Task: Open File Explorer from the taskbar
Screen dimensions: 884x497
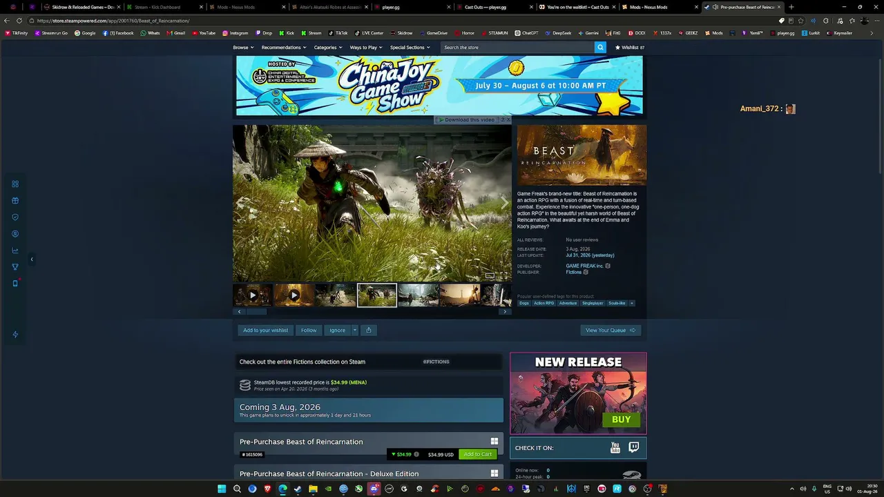Action: coord(313,489)
